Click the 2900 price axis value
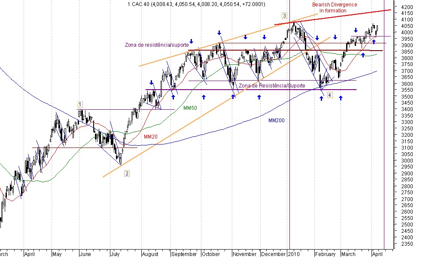 point(407,173)
